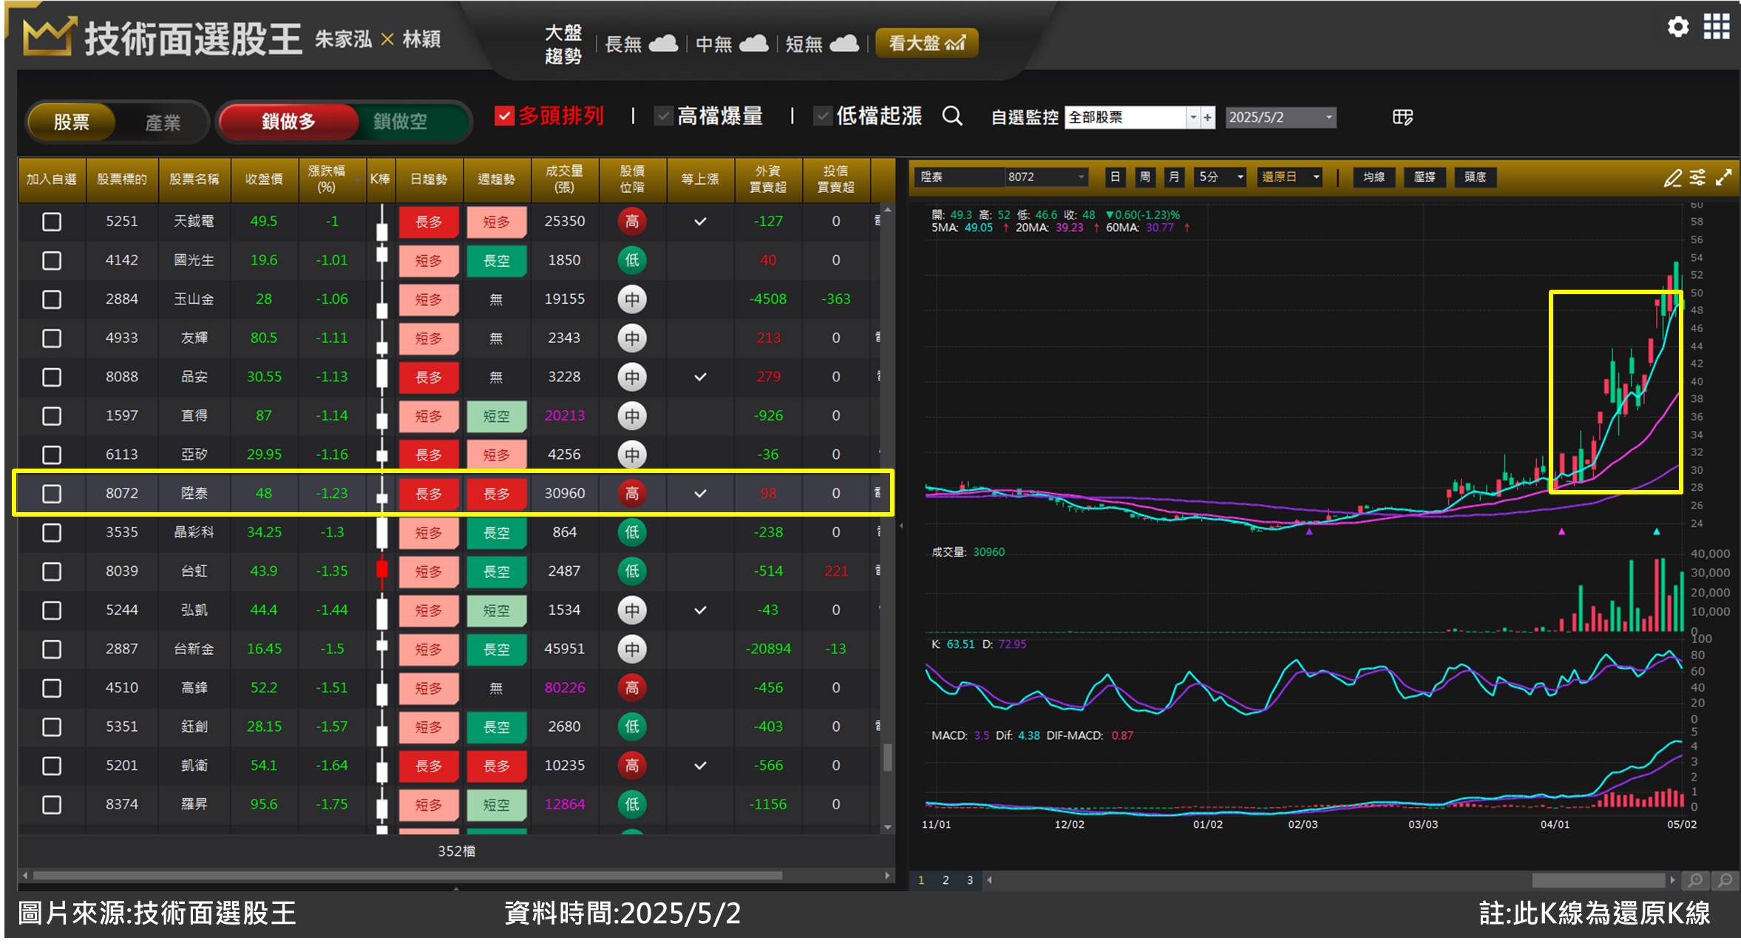Switch to the 股票 tab
Screen dimensions: 1741x946
coord(72,122)
